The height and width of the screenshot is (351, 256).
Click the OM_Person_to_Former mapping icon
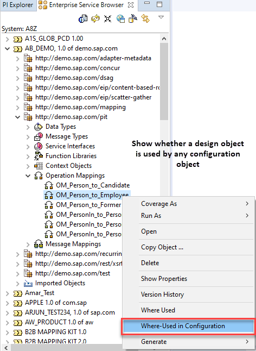click(49, 205)
